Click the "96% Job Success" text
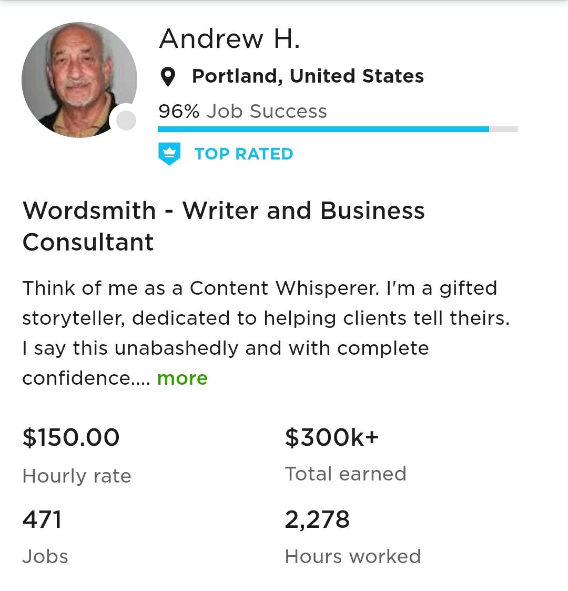Viewport: 568px width, 591px height. (x=242, y=111)
